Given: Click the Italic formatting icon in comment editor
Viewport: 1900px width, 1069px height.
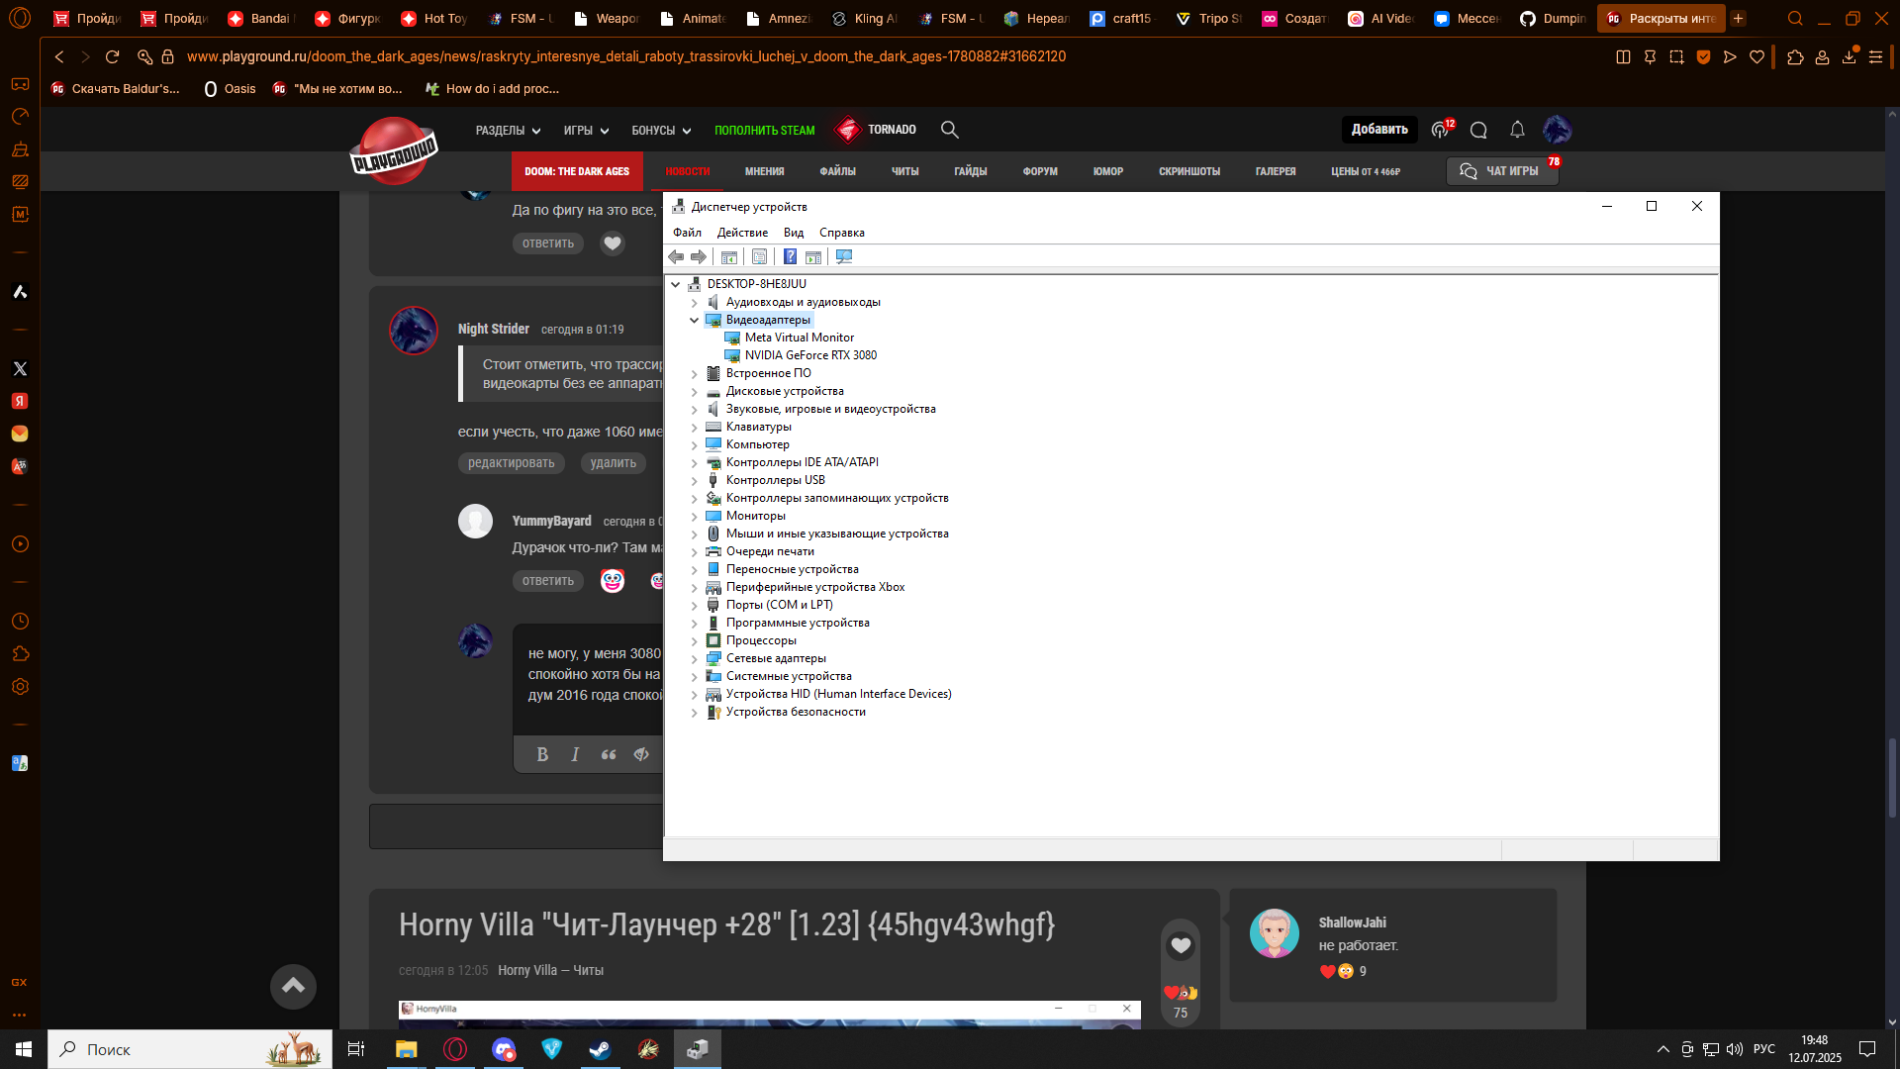Looking at the screenshot, I should click(x=575, y=754).
